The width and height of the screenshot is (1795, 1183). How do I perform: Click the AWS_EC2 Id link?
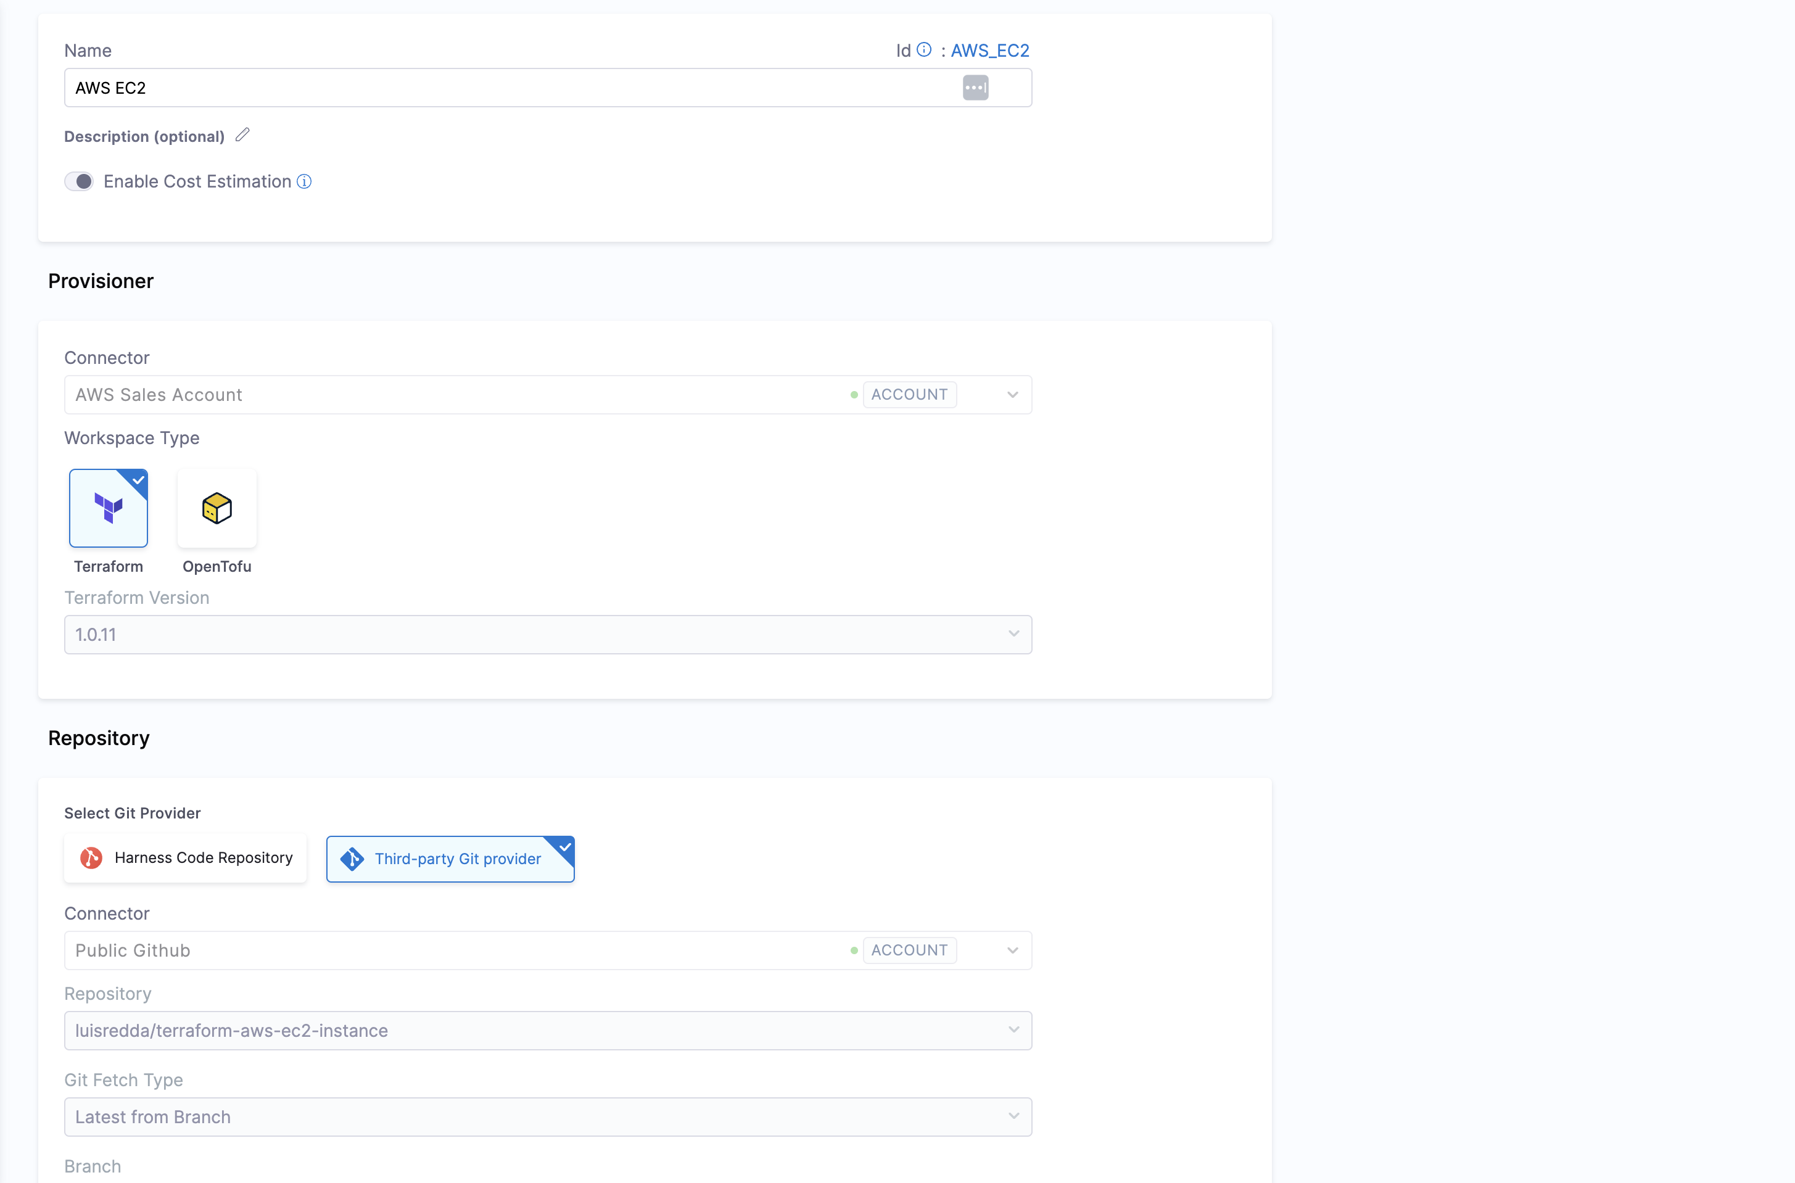(989, 50)
